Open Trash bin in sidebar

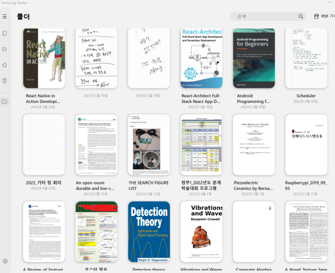5,80
